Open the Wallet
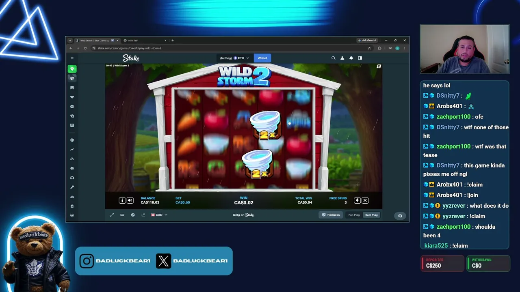This screenshot has width=520, height=292. 262,58
